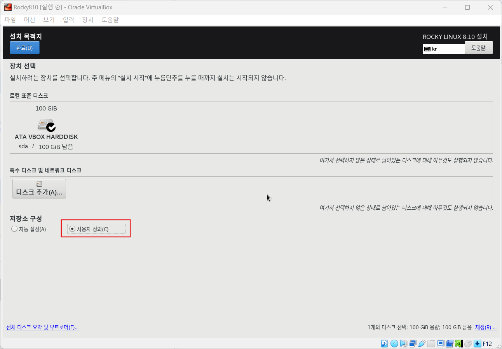Click the shared folders status icon
Viewport: 502px width, 349px height.
[431, 344]
